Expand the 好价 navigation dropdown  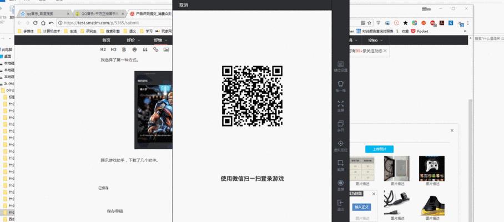pos(133,40)
